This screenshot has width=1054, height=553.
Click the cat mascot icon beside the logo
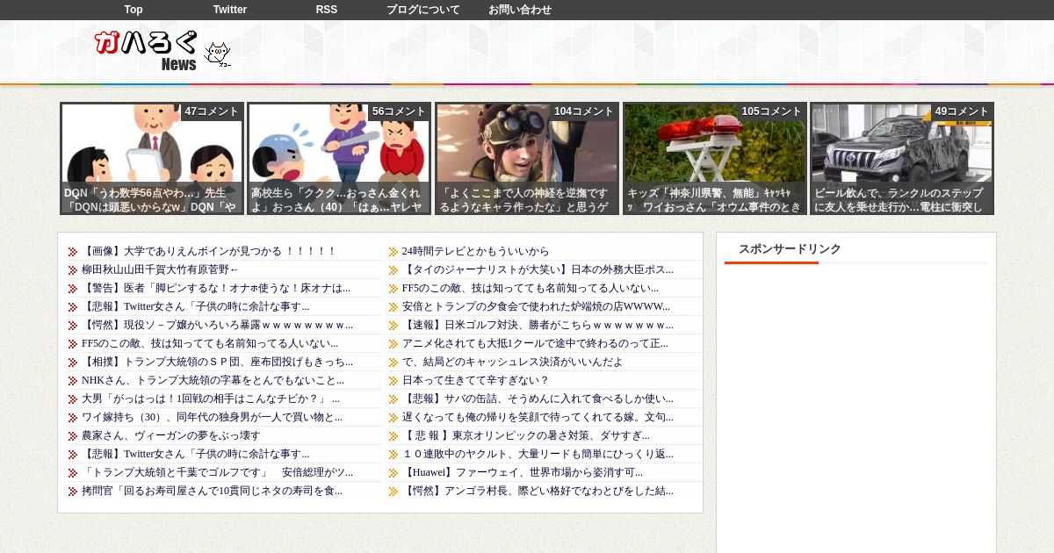[217, 54]
